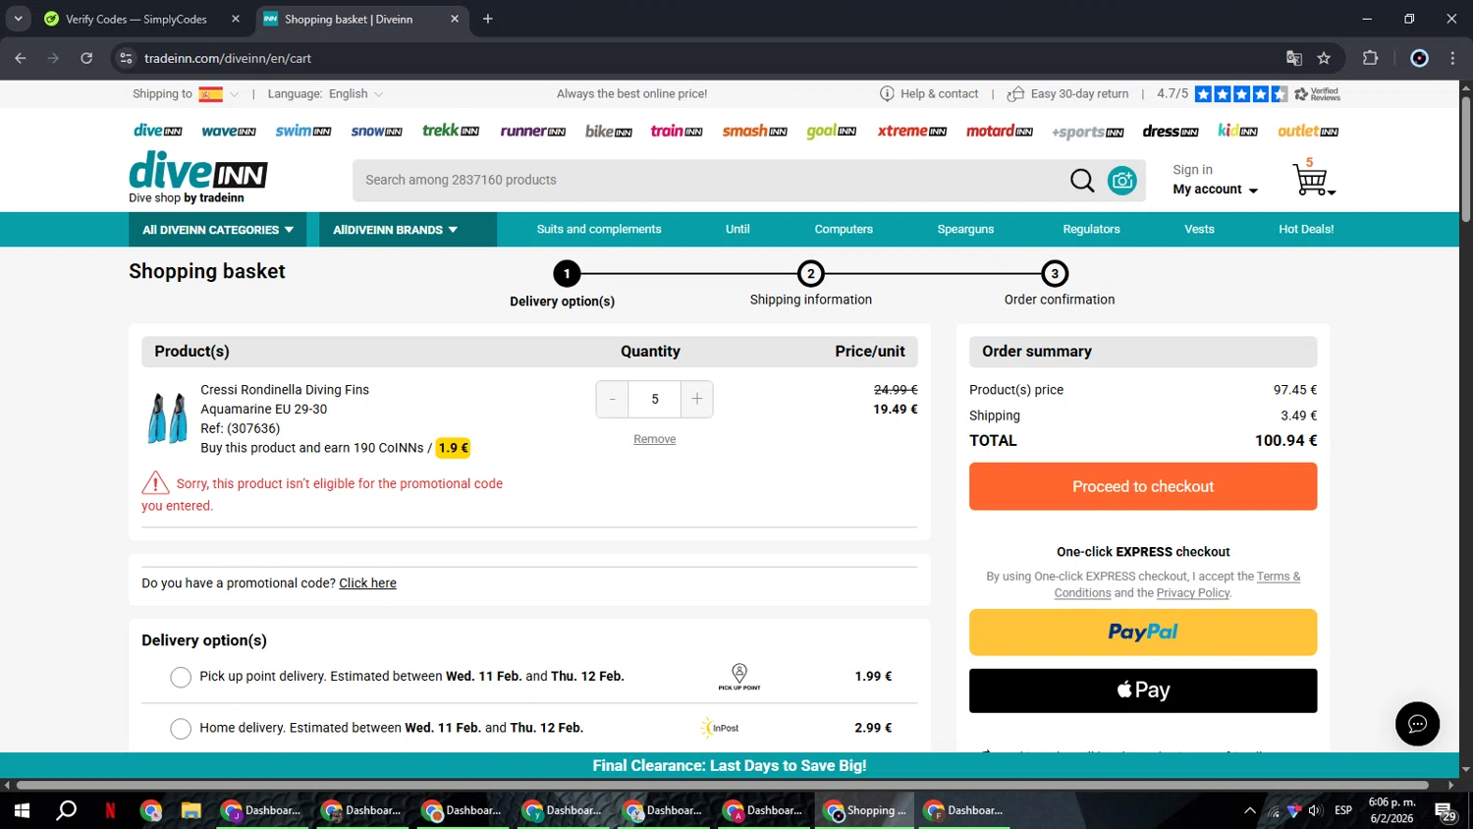Image resolution: width=1473 pixels, height=829 pixels.
Task: Remove the fins from the basket
Action: tap(654, 439)
